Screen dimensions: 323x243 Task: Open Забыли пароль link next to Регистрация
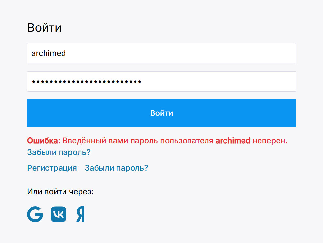coord(117,168)
